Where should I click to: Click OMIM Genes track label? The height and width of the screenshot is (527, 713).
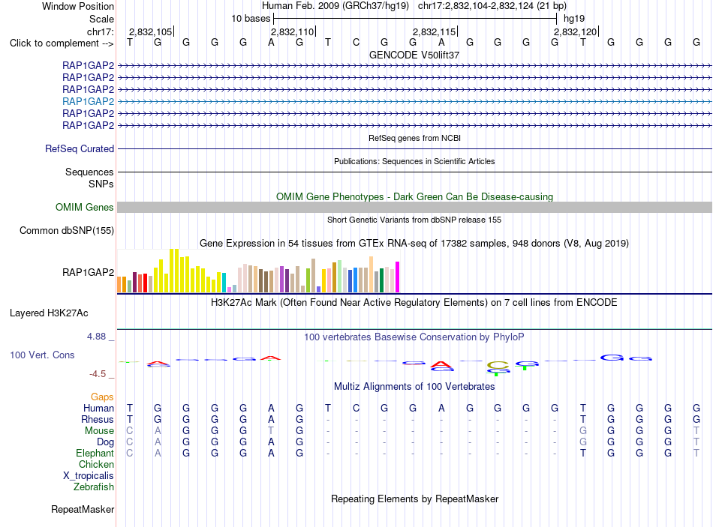tap(85, 207)
